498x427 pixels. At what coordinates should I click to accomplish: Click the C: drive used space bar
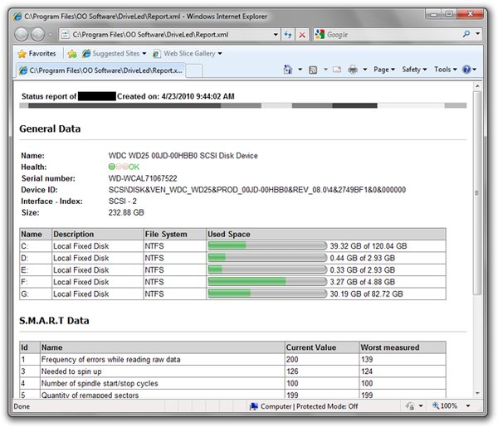[x=267, y=246]
